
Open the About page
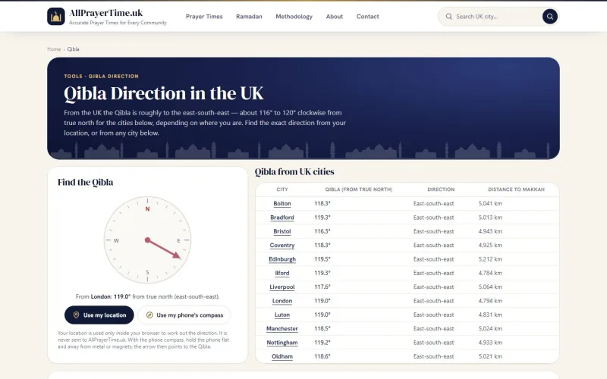click(334, 17)
